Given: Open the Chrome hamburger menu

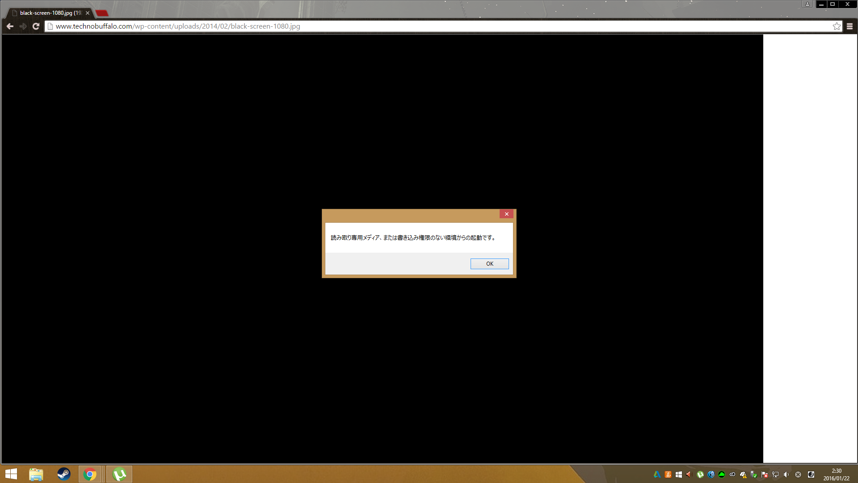Looking at the screenshot, I should tap(850, 26).
